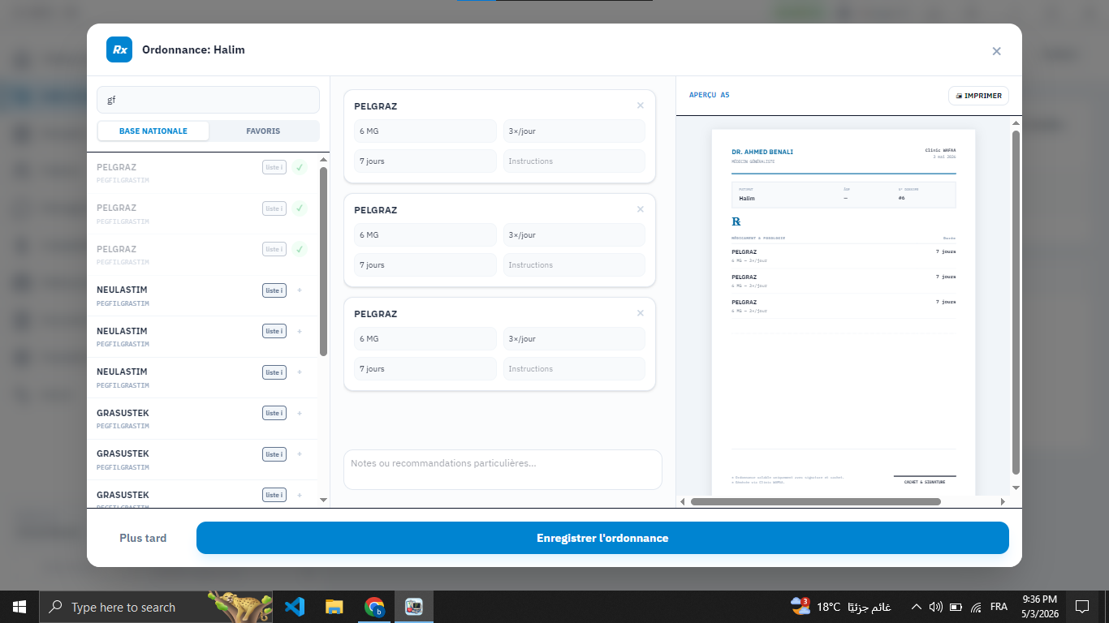This screenshot has width=1109, height=623.
Task: Remove the third PELGRAZ prescription card with X
Action: coord(641,313)
